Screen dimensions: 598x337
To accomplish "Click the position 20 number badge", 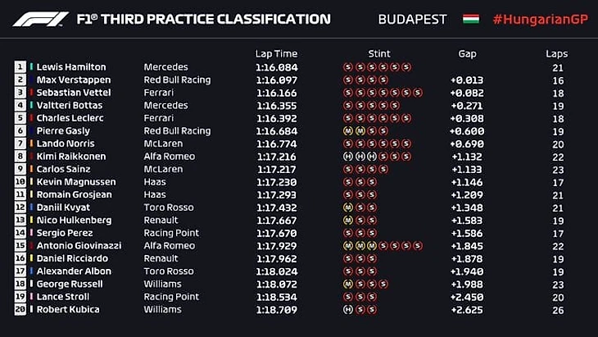I will click(20, 309).
